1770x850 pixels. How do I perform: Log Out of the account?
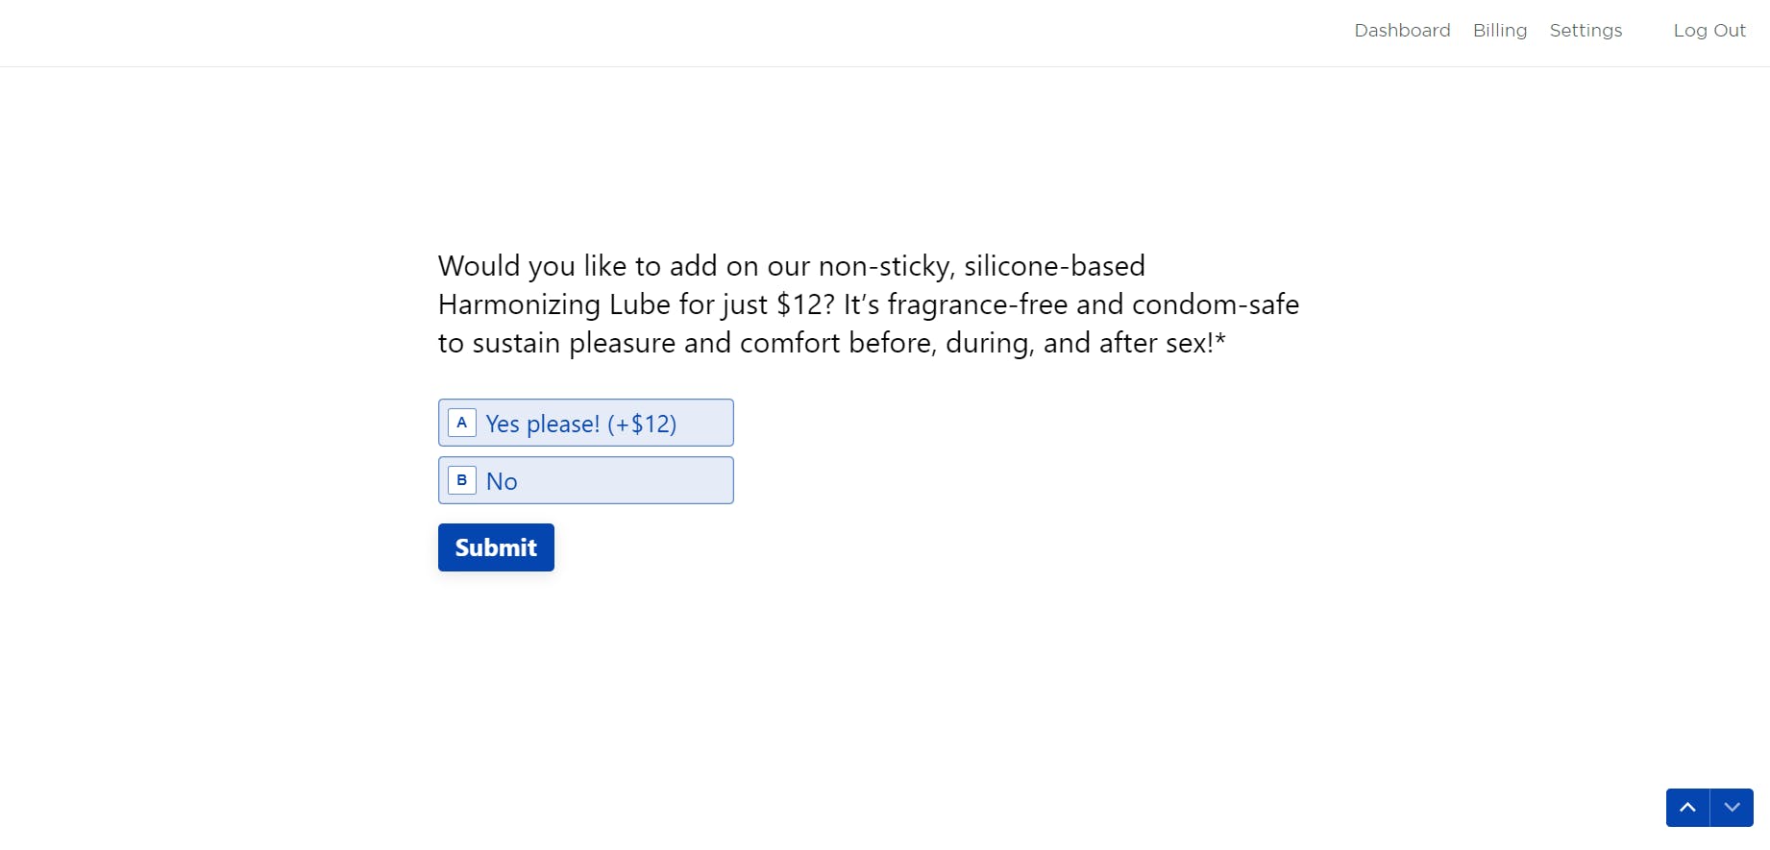[x=1709, y=30]
